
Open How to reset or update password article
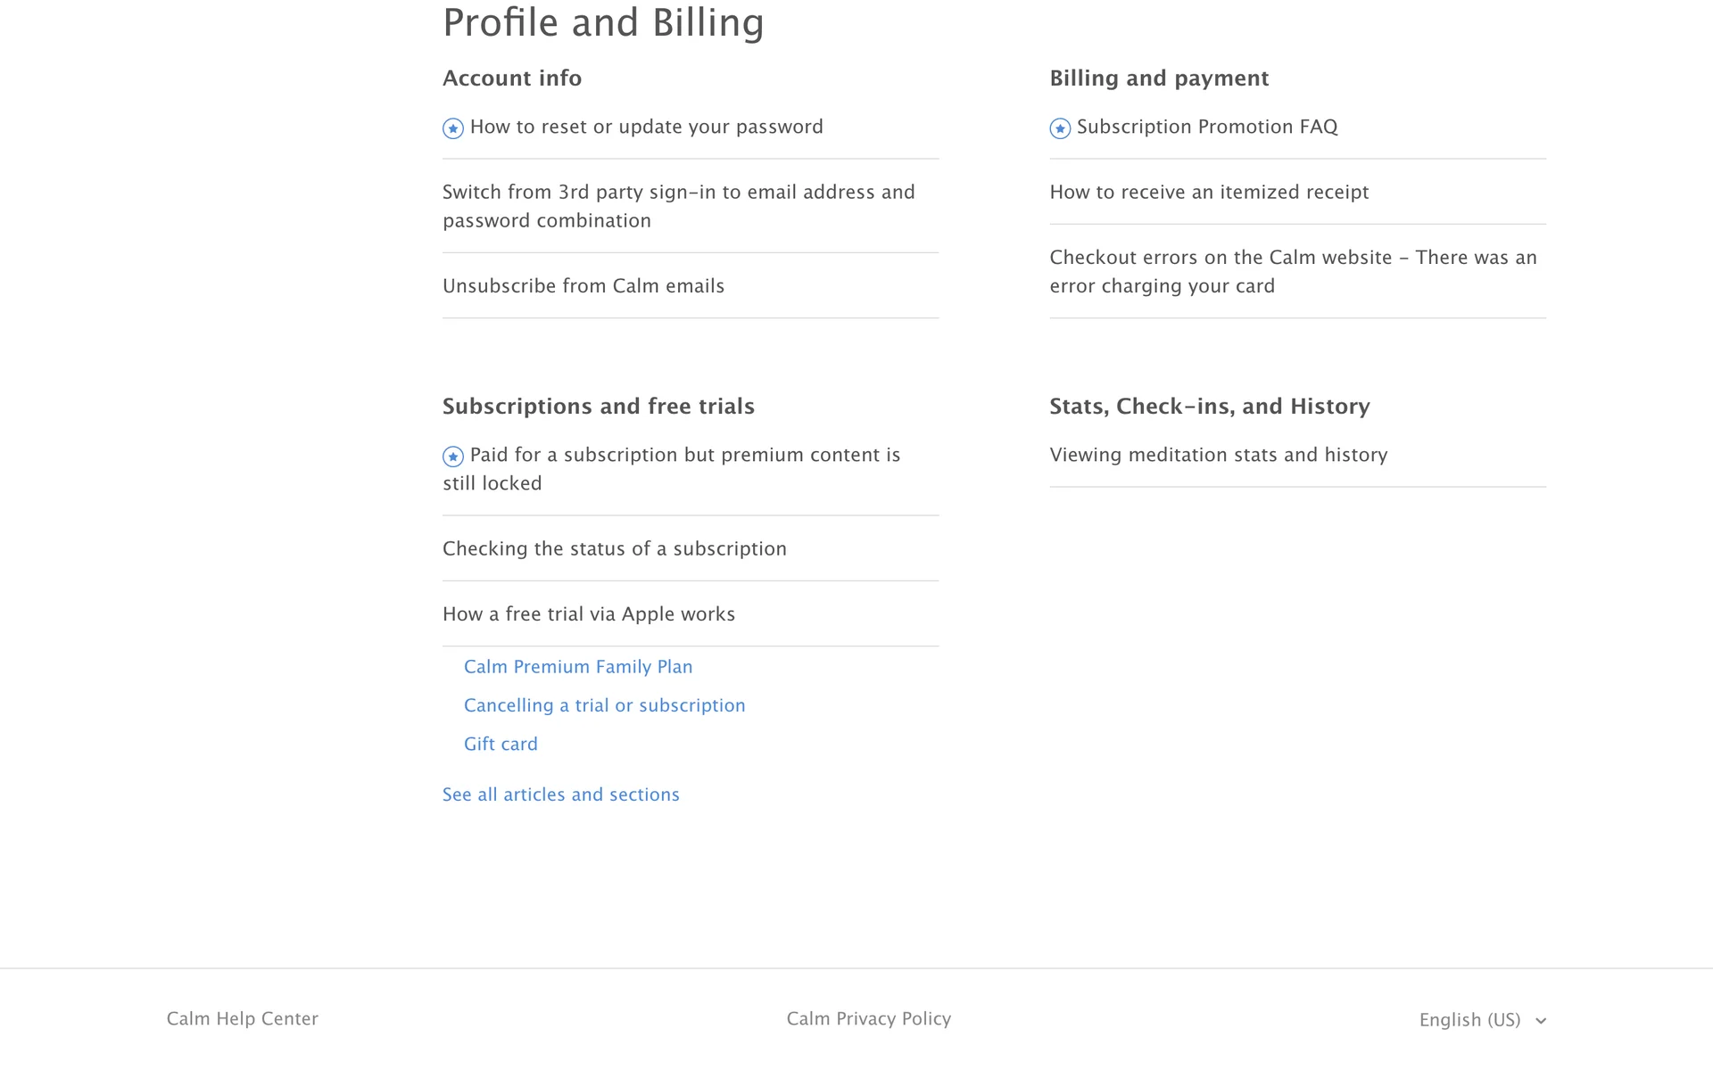[646, 127]
